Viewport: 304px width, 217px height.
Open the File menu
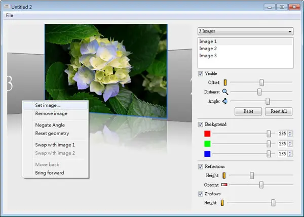click(x=10, y=15)
